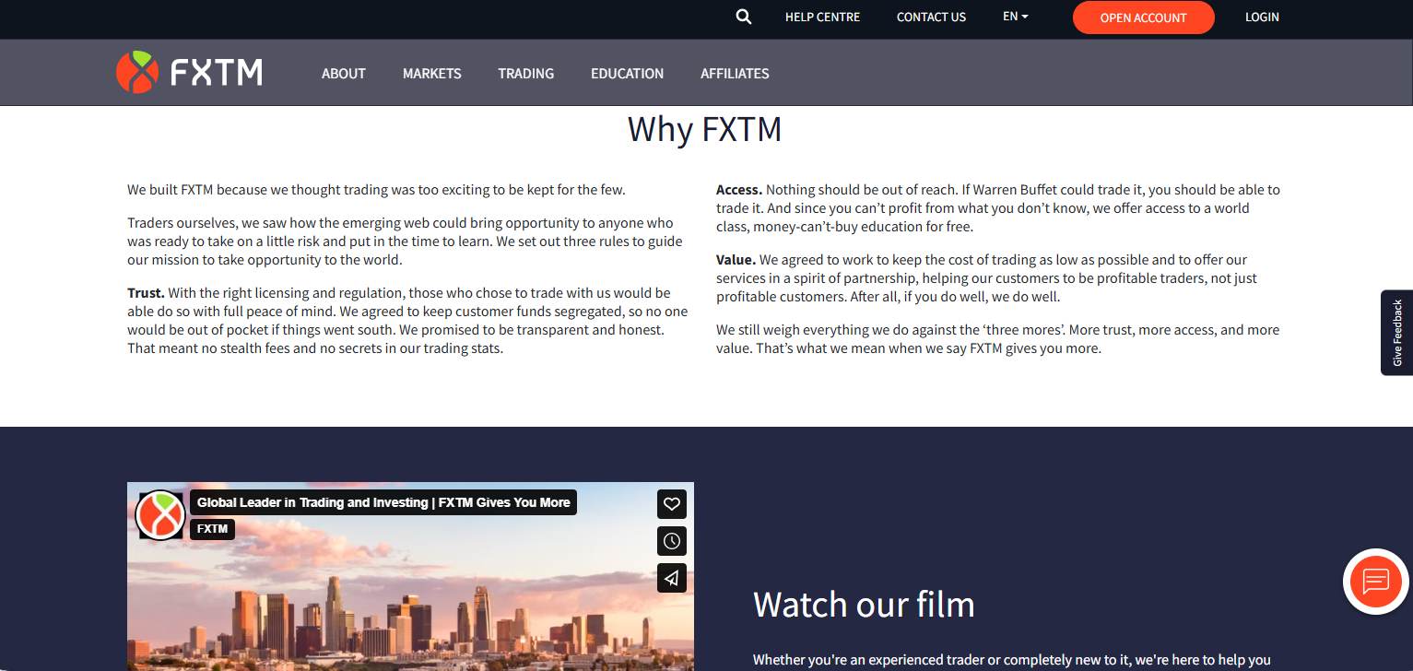Screen dimensions: 1413x671
Task: Click the FXTM logo
Action: (189, 72)
